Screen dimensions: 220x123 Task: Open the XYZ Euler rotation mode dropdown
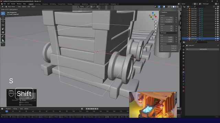click(x=169, y=33)
